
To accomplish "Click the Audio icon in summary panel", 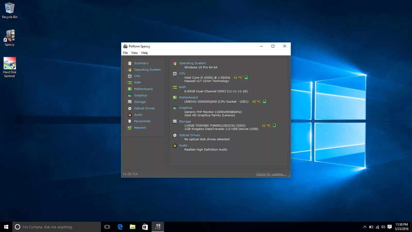I will [x=175, y=145].
